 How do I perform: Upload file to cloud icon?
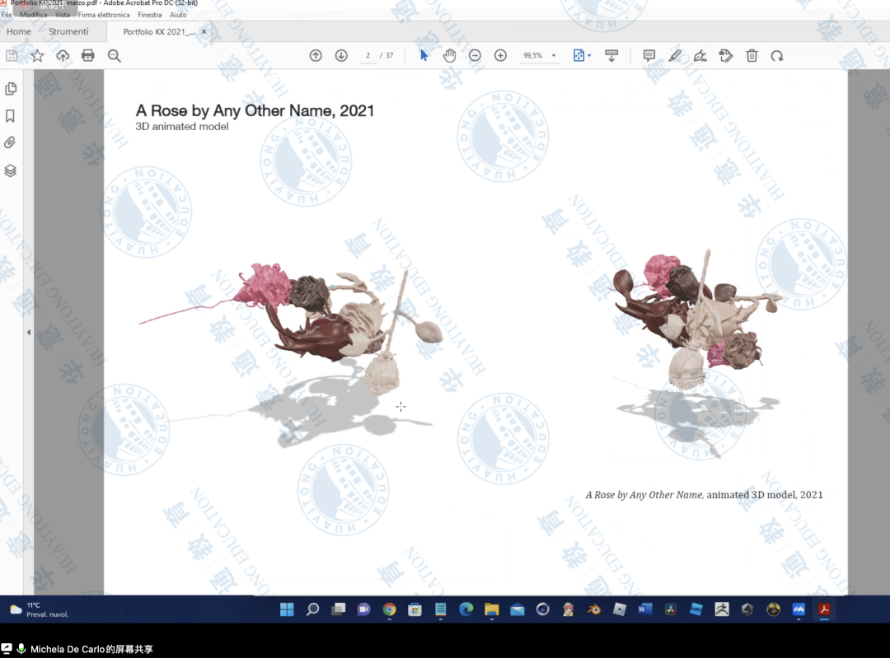click(63, 56)
